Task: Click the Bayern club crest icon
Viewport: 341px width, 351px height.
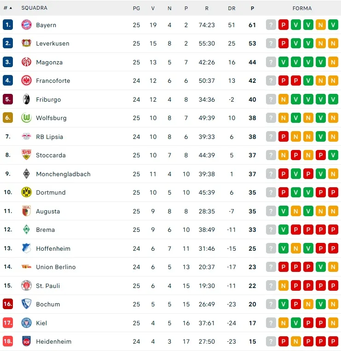Action: [26, 25]
